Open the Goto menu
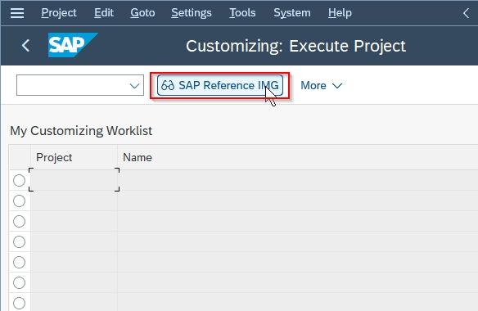478x311 pixels. (x=142, y=13)
